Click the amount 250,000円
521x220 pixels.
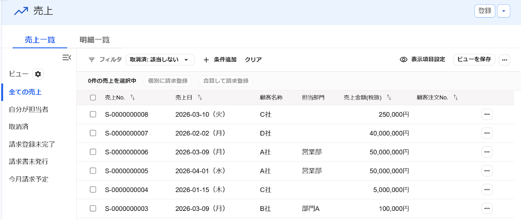tap(394, 115)
